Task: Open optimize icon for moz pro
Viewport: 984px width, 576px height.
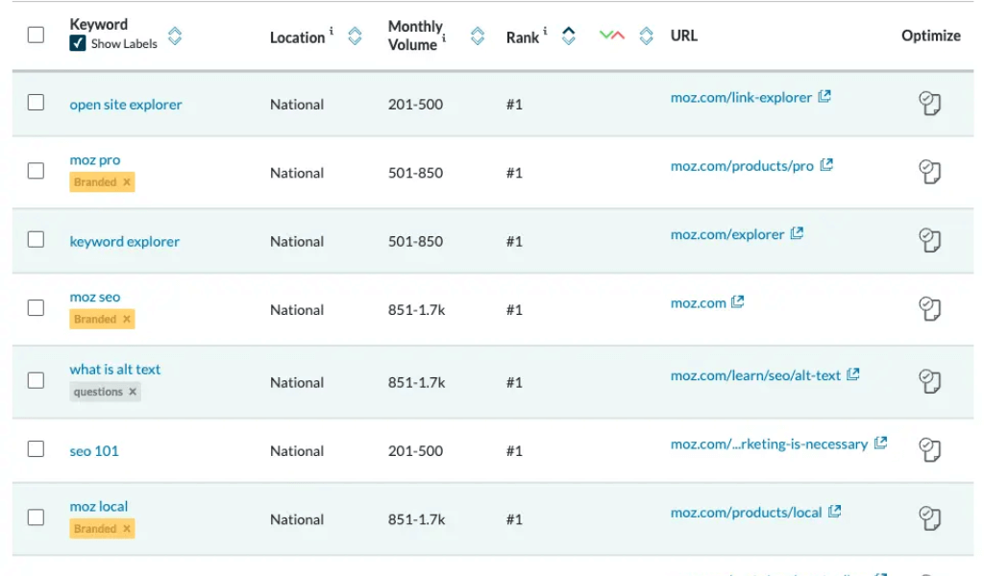Action: pos(930,171)
